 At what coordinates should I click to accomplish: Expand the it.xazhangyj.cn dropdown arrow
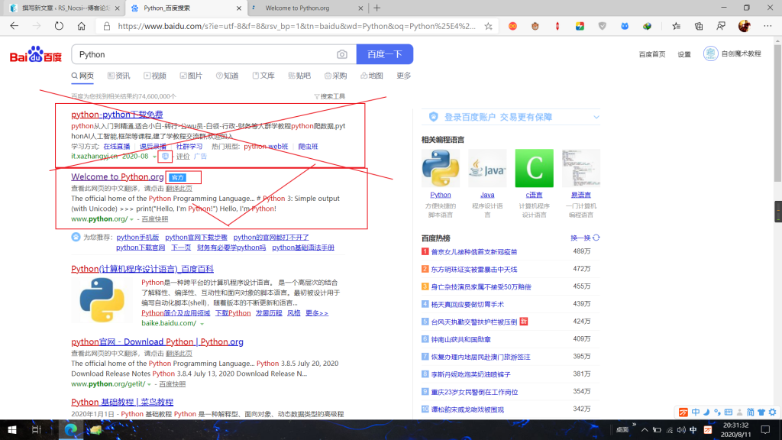[x=154, y=157]
